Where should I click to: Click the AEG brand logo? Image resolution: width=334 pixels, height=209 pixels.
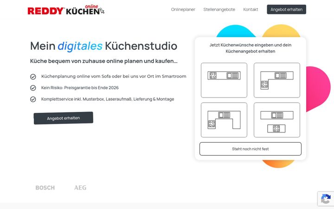pos(80,188)
